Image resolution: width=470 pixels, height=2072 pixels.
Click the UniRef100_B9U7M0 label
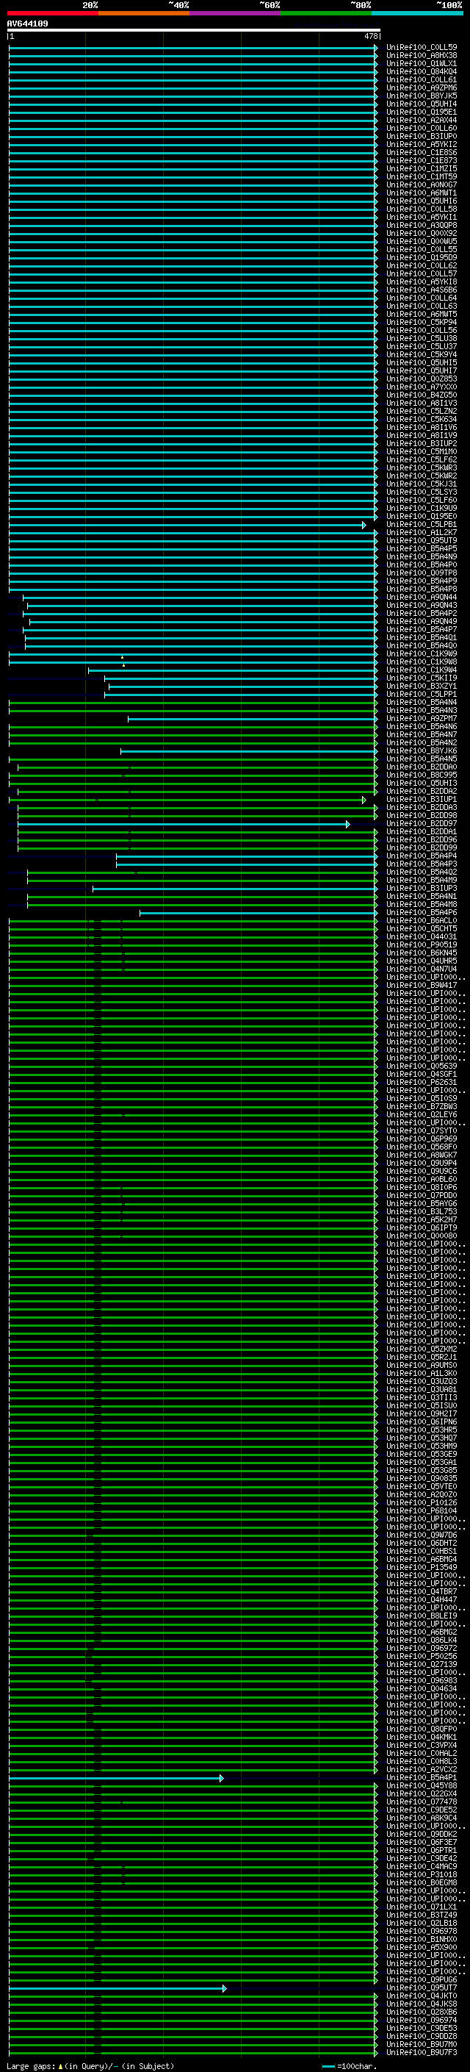[x=422, y=2044]
